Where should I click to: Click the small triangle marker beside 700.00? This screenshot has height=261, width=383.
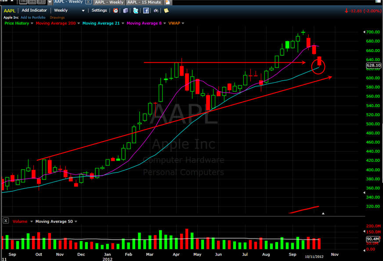(x=364, y=32)
